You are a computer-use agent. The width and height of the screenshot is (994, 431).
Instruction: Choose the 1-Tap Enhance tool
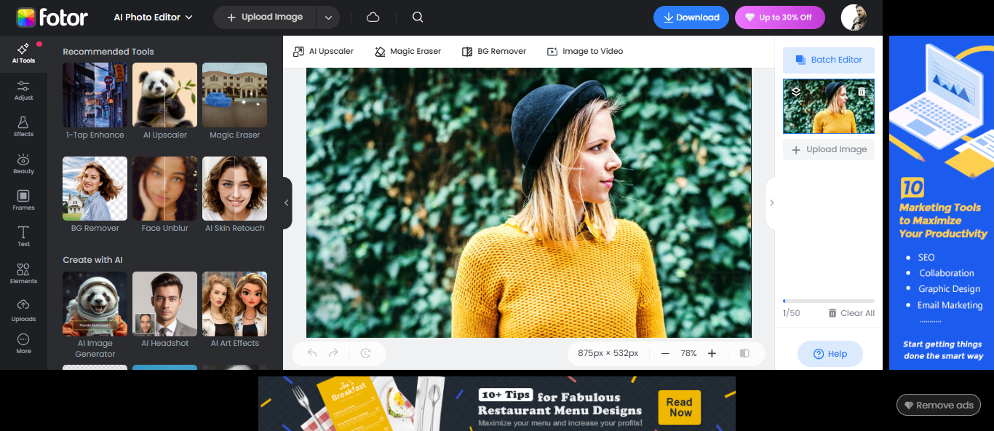coord(95,101)
